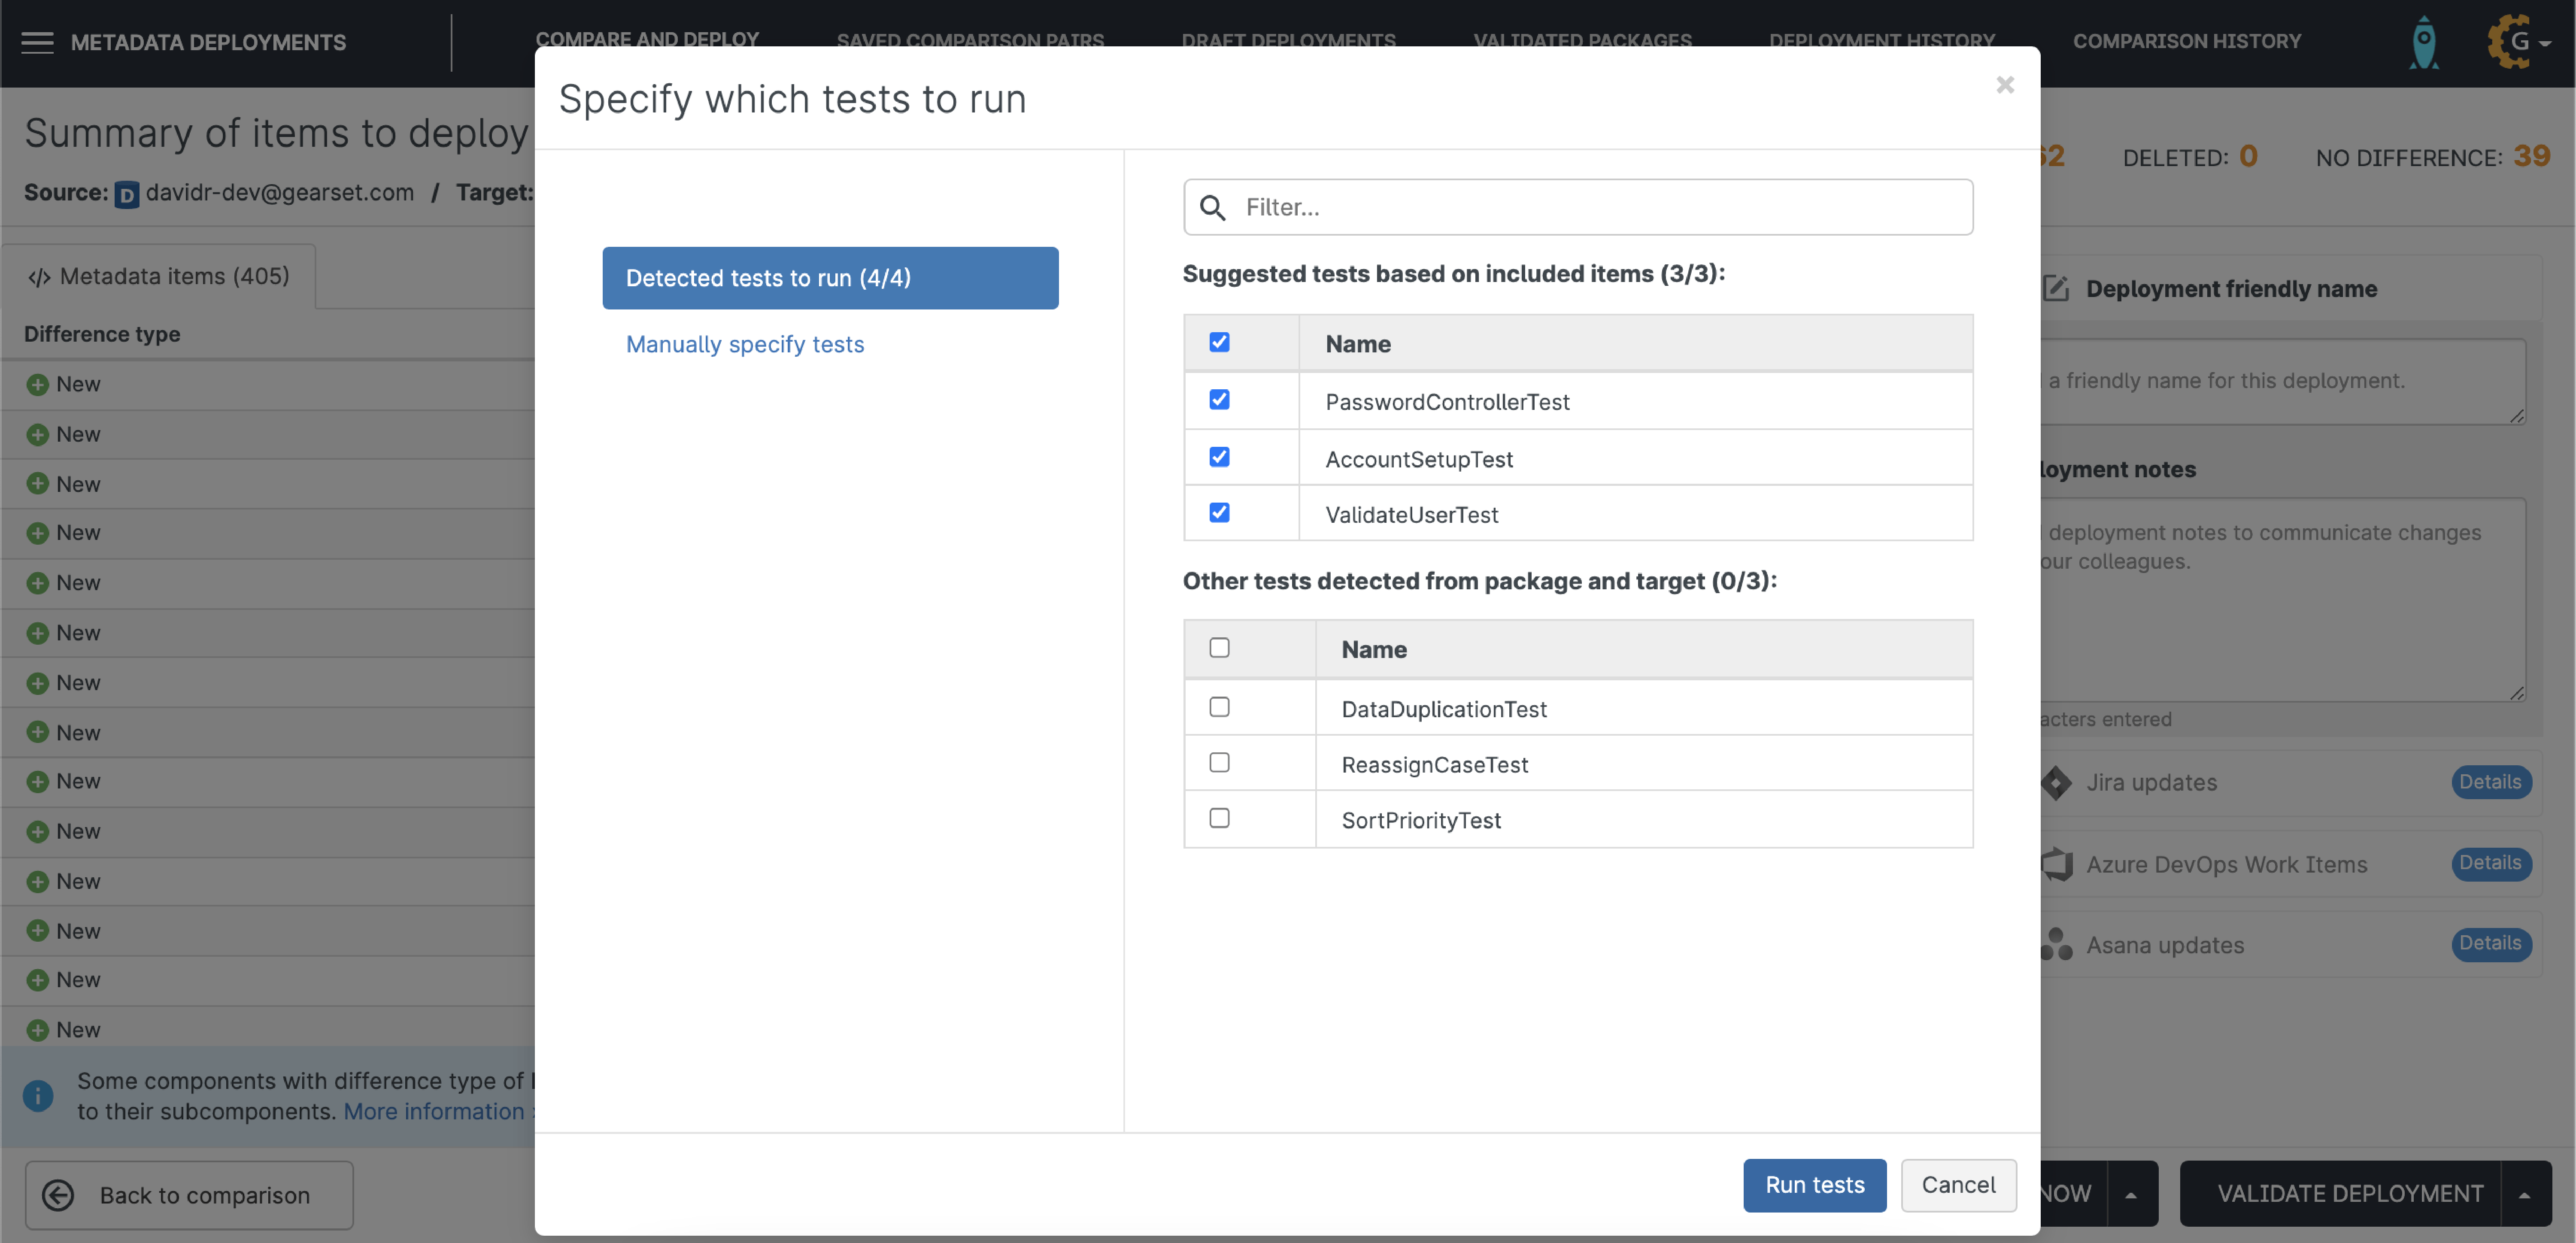Check the SortPriorityTest checkbox

[1219, 818]
